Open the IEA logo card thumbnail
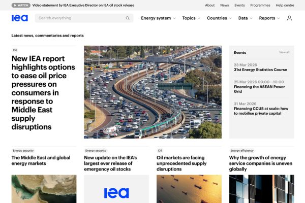 pyautogui.click(x=116, y=189)
